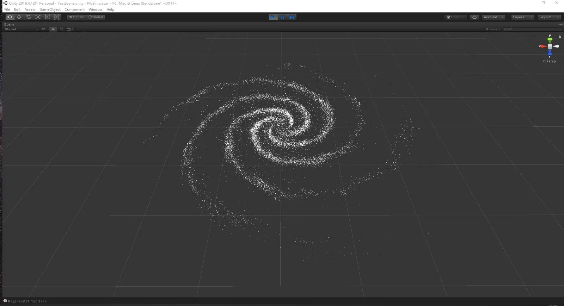This screenshot has height=306, width=564.
Task: Toggle Persp projection label
Action: click(x=549, y=61)
